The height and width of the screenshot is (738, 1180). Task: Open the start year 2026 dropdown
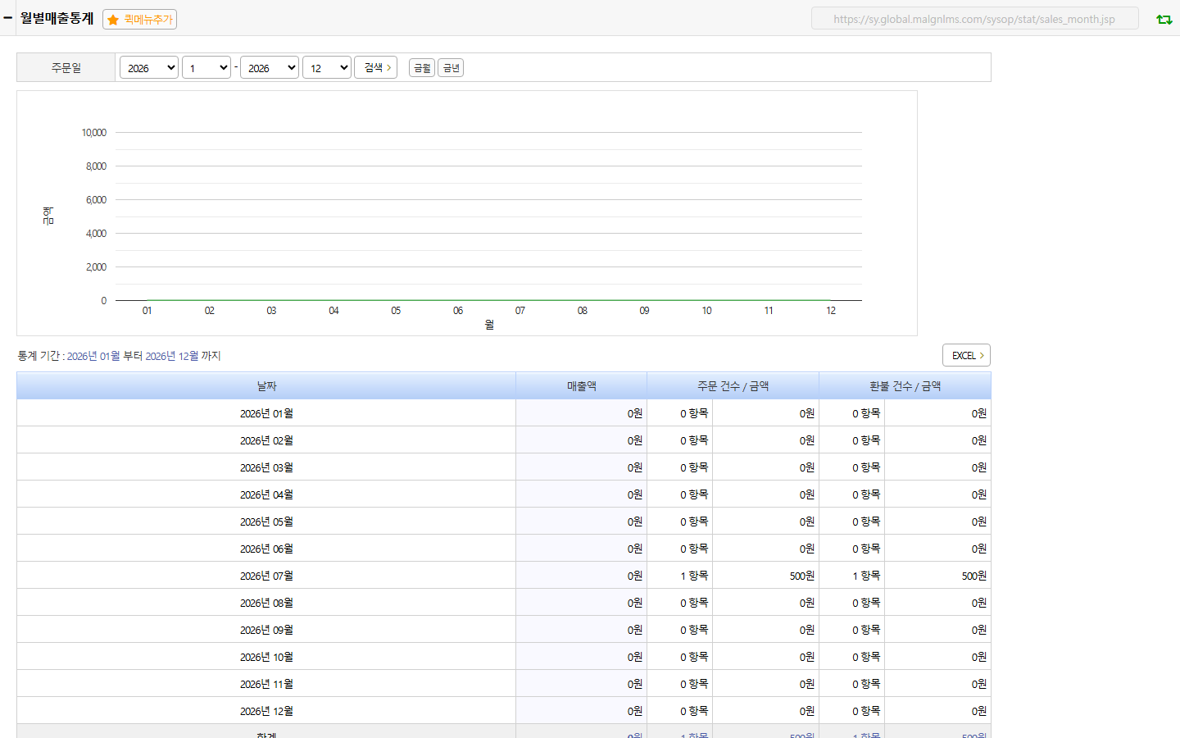point(149,68)
